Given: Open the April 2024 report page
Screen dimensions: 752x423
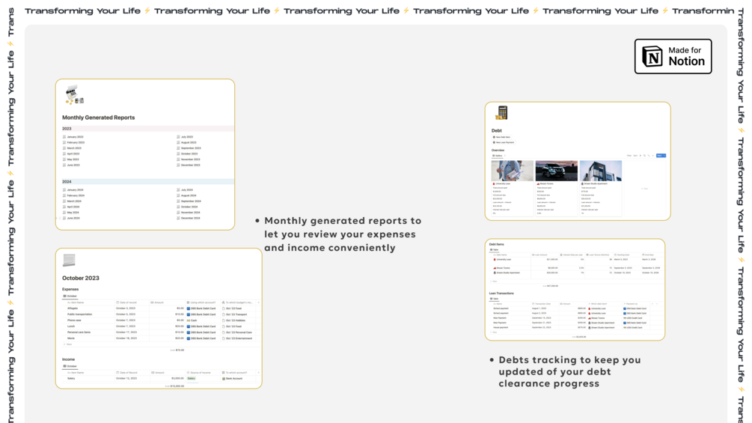Looking at the screenshot, I should pos(72,207).
